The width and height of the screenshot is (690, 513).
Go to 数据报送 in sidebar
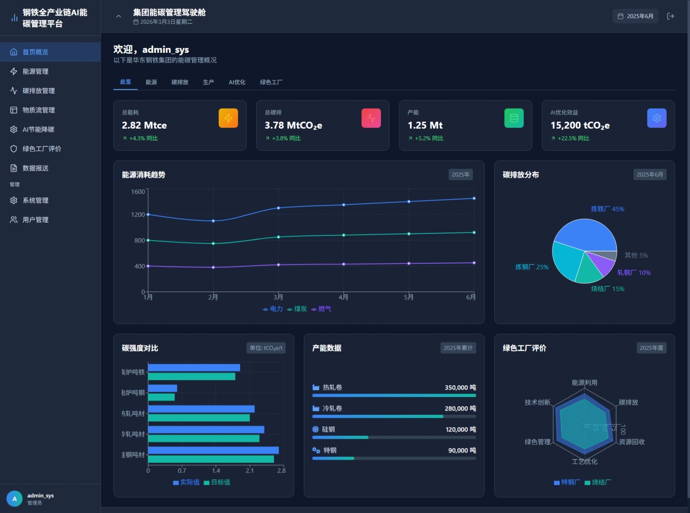coord(36,168)
